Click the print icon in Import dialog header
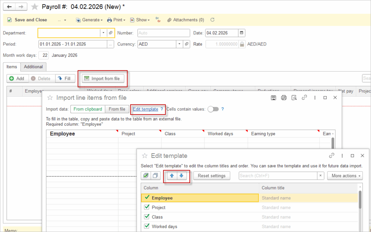The height and width of the screenshot is (232, 371). coord(284,98)
